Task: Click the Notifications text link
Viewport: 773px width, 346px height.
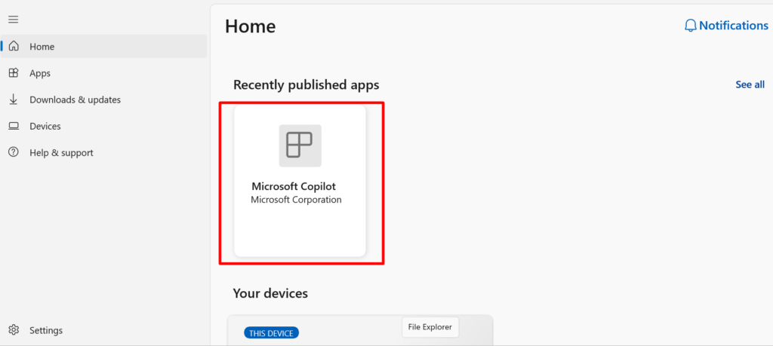Action: point(734,26)
